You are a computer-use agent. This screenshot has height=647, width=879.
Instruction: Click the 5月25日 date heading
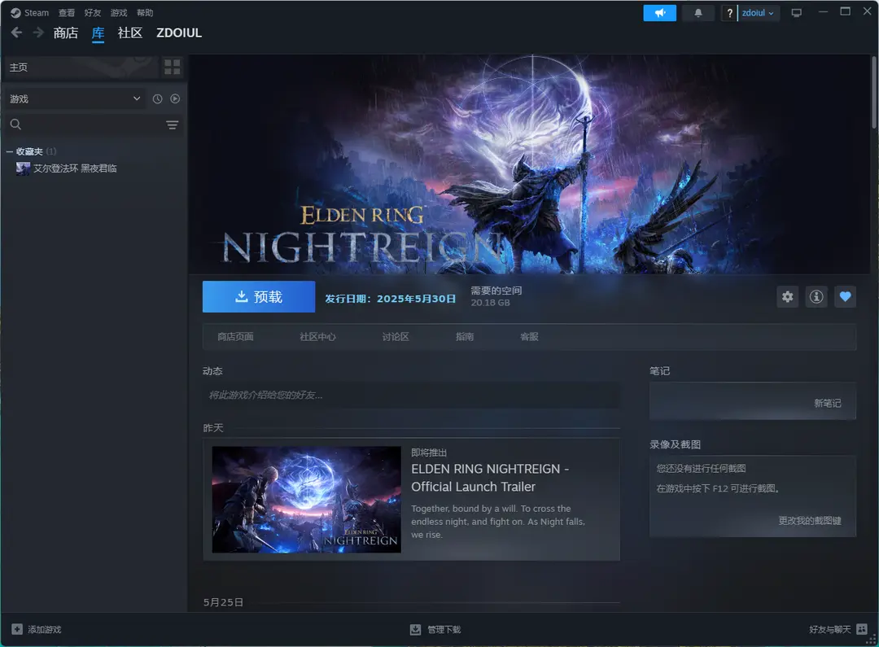coord(223,602)
